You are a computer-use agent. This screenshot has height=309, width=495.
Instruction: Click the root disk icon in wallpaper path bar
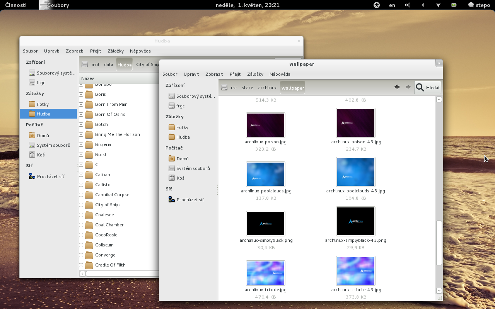coord(224,88)
